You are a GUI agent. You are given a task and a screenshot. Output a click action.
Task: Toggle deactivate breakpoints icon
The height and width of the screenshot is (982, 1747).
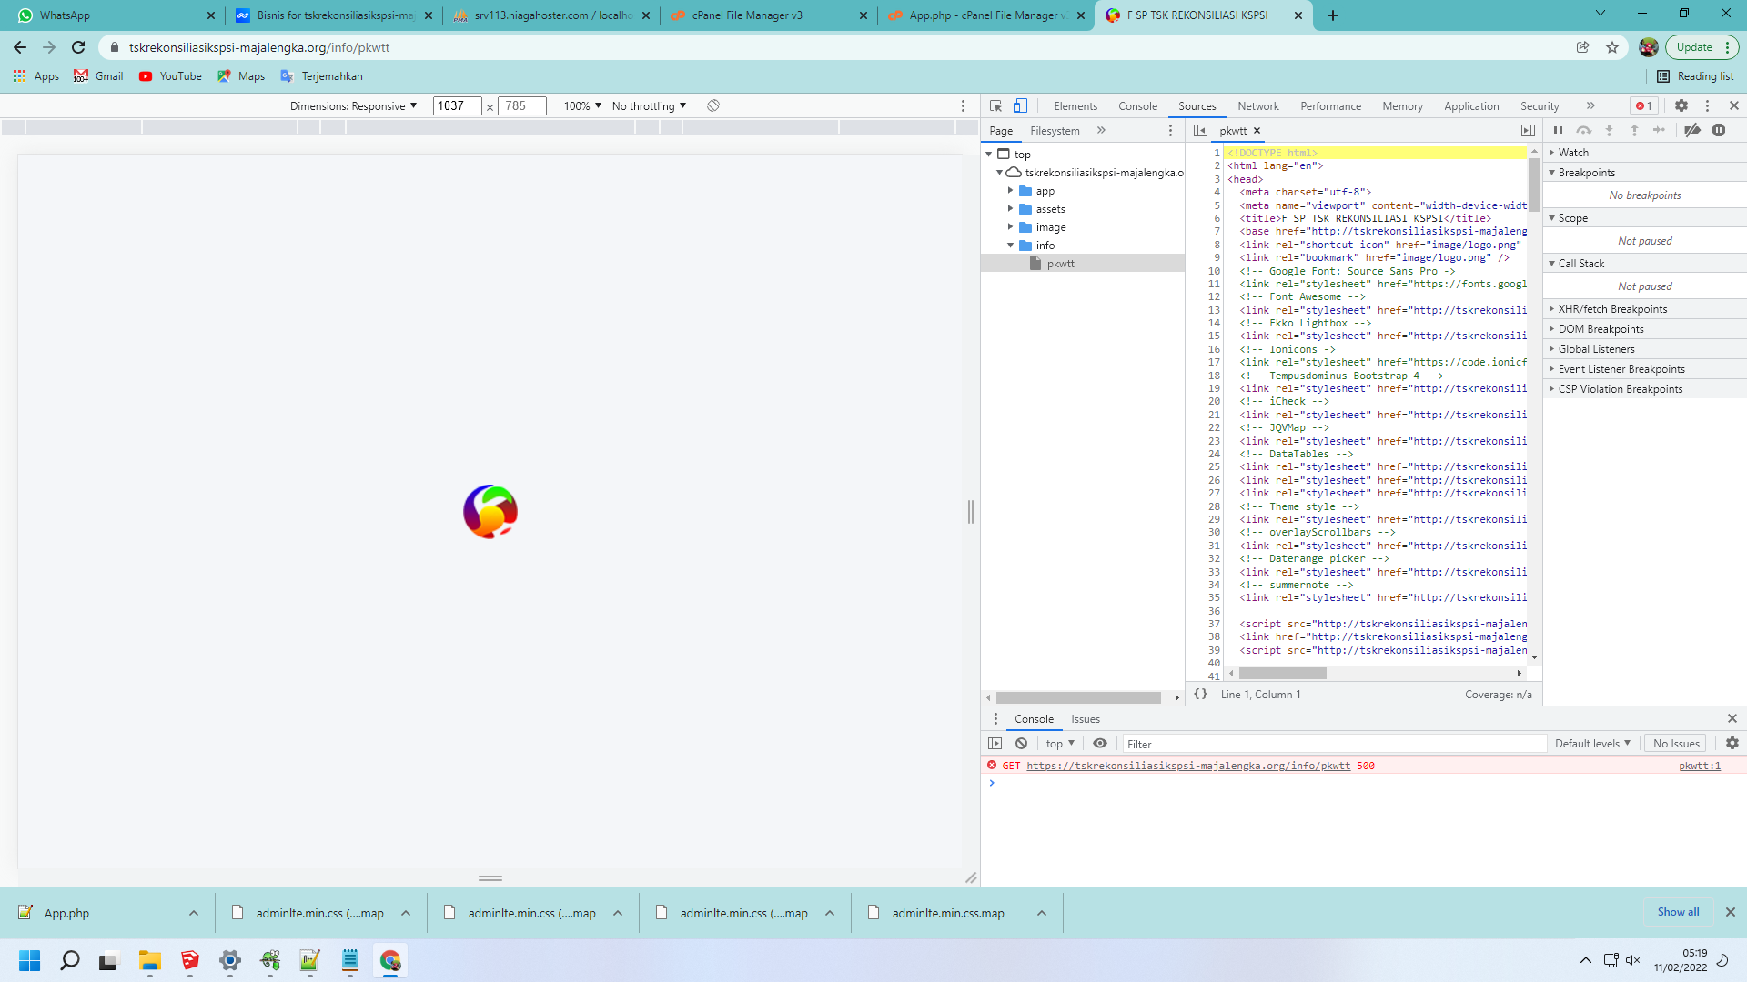1692,130
